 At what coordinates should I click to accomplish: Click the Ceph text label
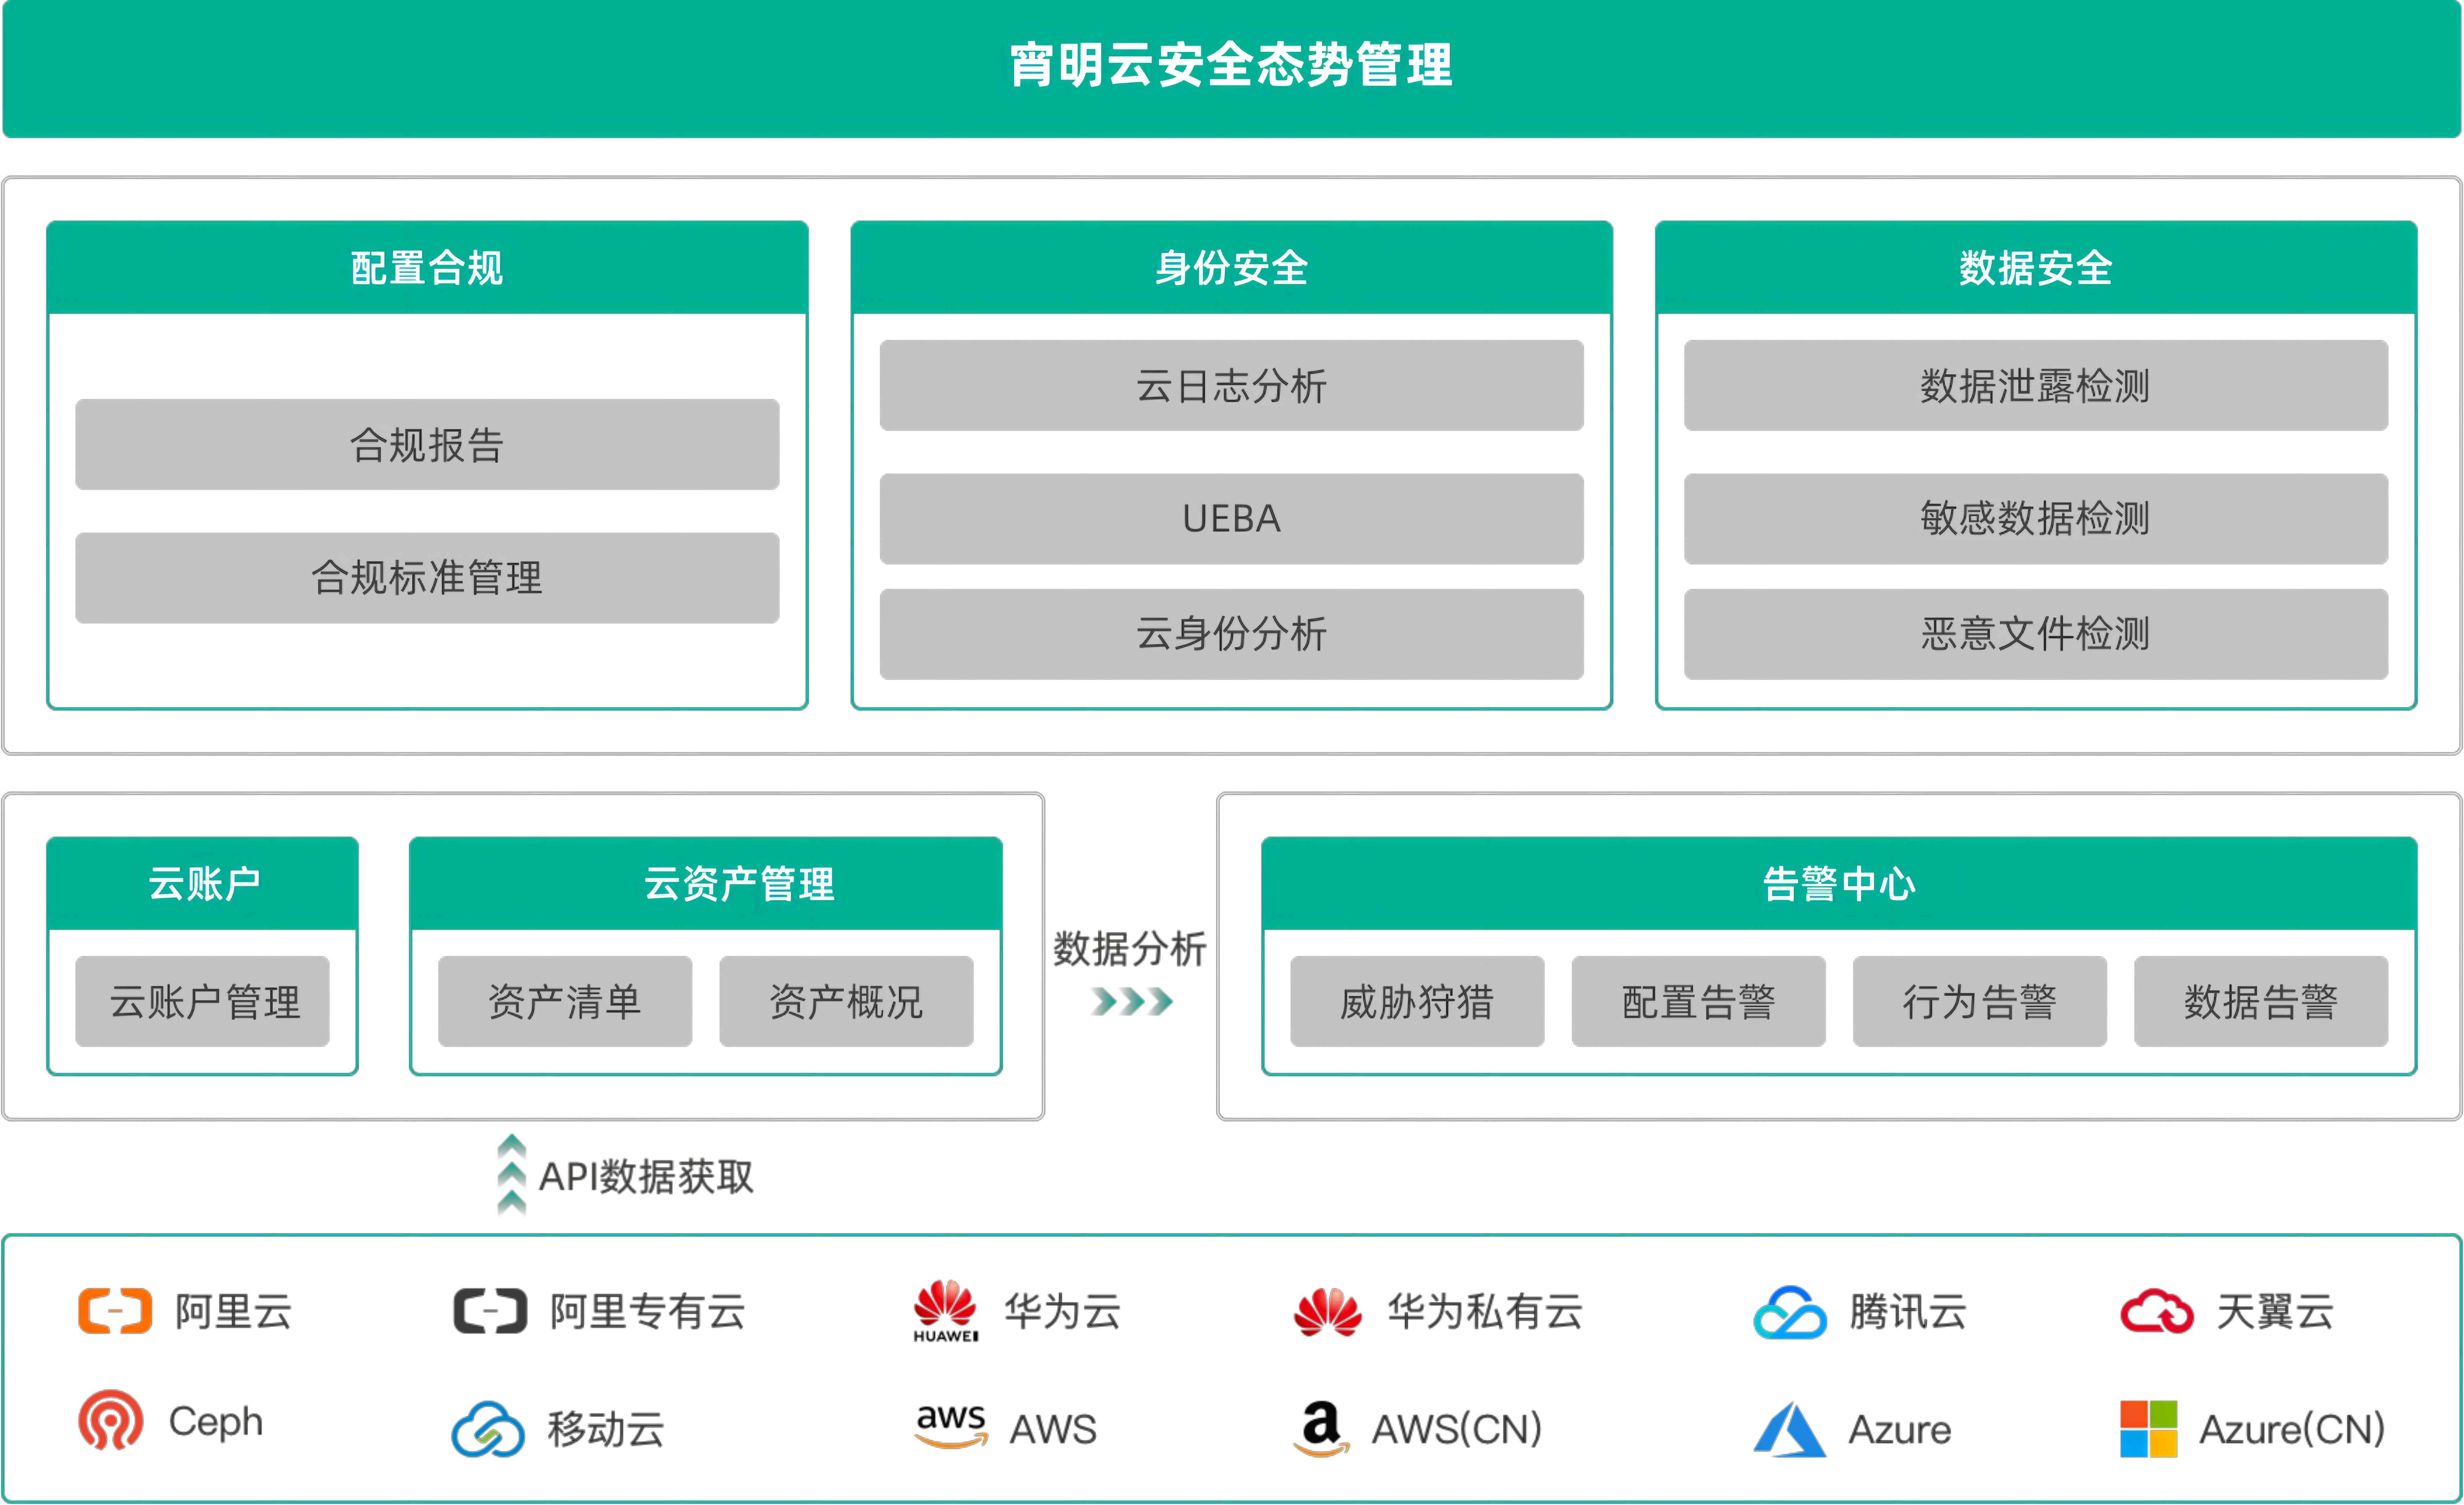pos(216,1422)
